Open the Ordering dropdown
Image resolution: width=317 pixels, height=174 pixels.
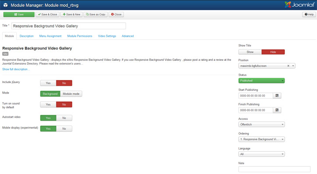point(261,139)
